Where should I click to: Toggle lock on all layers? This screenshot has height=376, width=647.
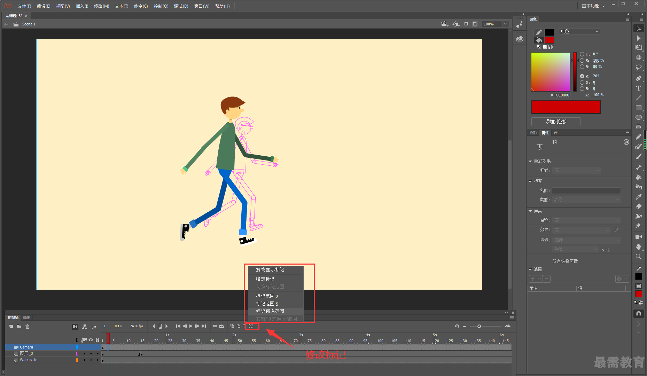click(98, 340)
